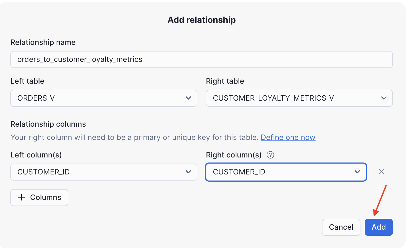Click the Add button to create the relationship
Viewport: 408px width, 248px height.
click(379, 227)
